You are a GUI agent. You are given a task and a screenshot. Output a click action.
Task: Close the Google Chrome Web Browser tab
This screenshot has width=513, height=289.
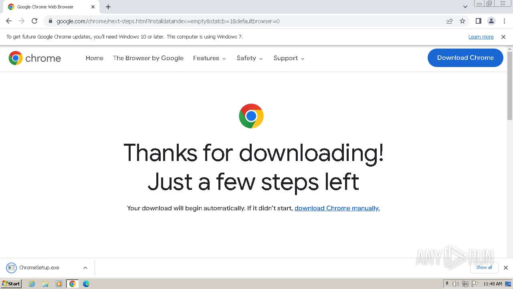tap(93, 7)
